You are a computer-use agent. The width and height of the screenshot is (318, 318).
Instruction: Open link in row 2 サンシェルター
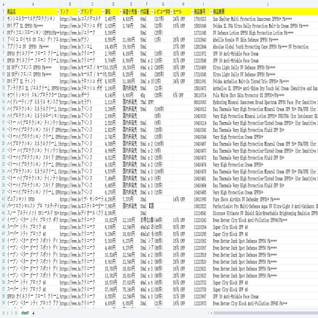coord(70,19)
